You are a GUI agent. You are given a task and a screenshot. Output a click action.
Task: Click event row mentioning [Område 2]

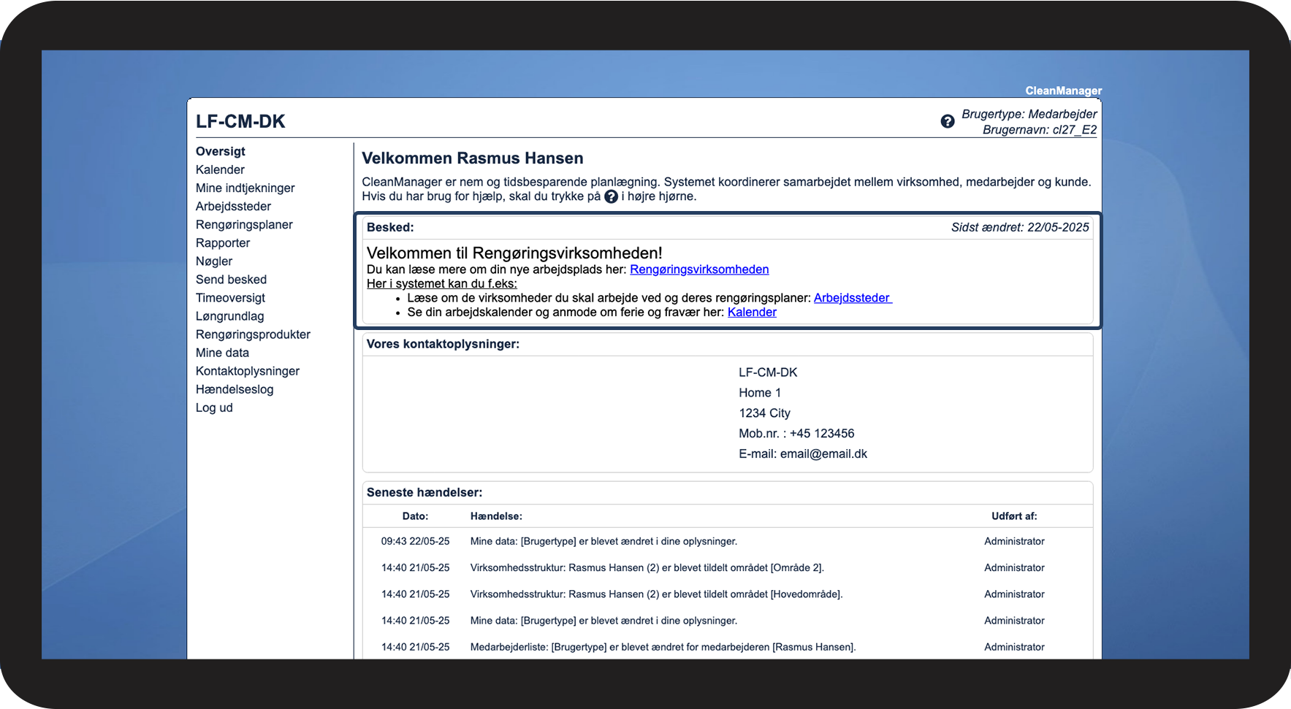point(647,567)
